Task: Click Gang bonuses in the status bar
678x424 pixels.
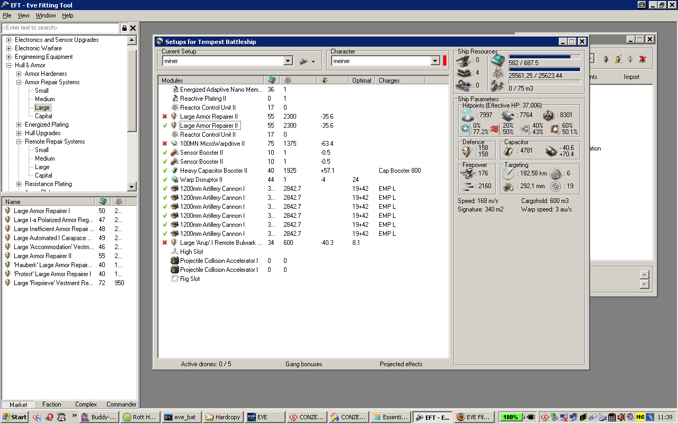Action: tap(304, 364)
